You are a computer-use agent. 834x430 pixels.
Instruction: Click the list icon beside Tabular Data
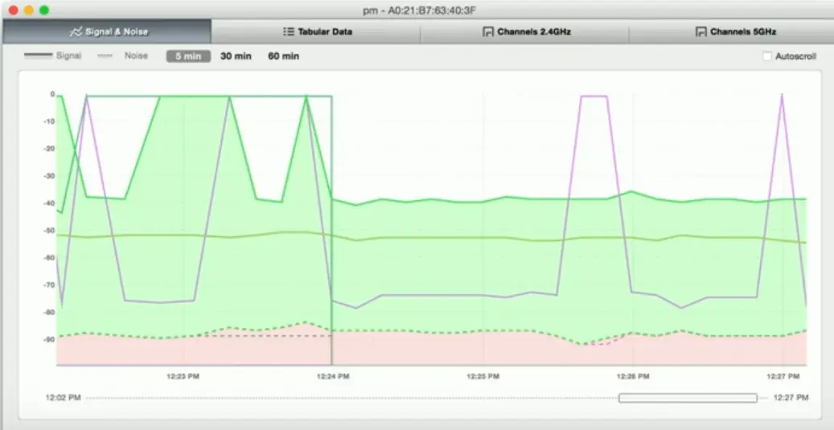tap(288, 32)
